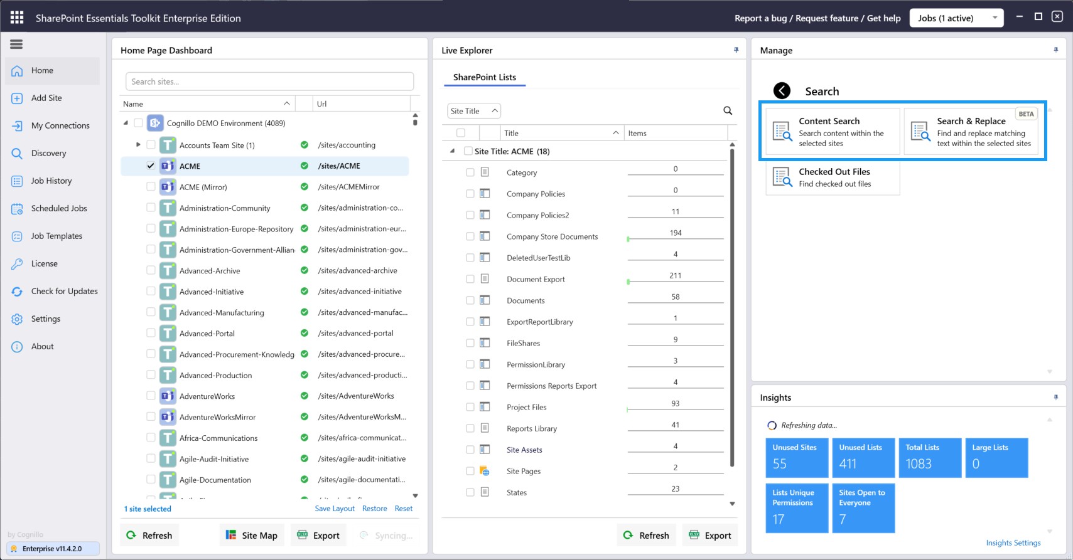Click Refresh in Live Explorer
This screenshot has width=1073, height=560.
[x=646, y=535]
